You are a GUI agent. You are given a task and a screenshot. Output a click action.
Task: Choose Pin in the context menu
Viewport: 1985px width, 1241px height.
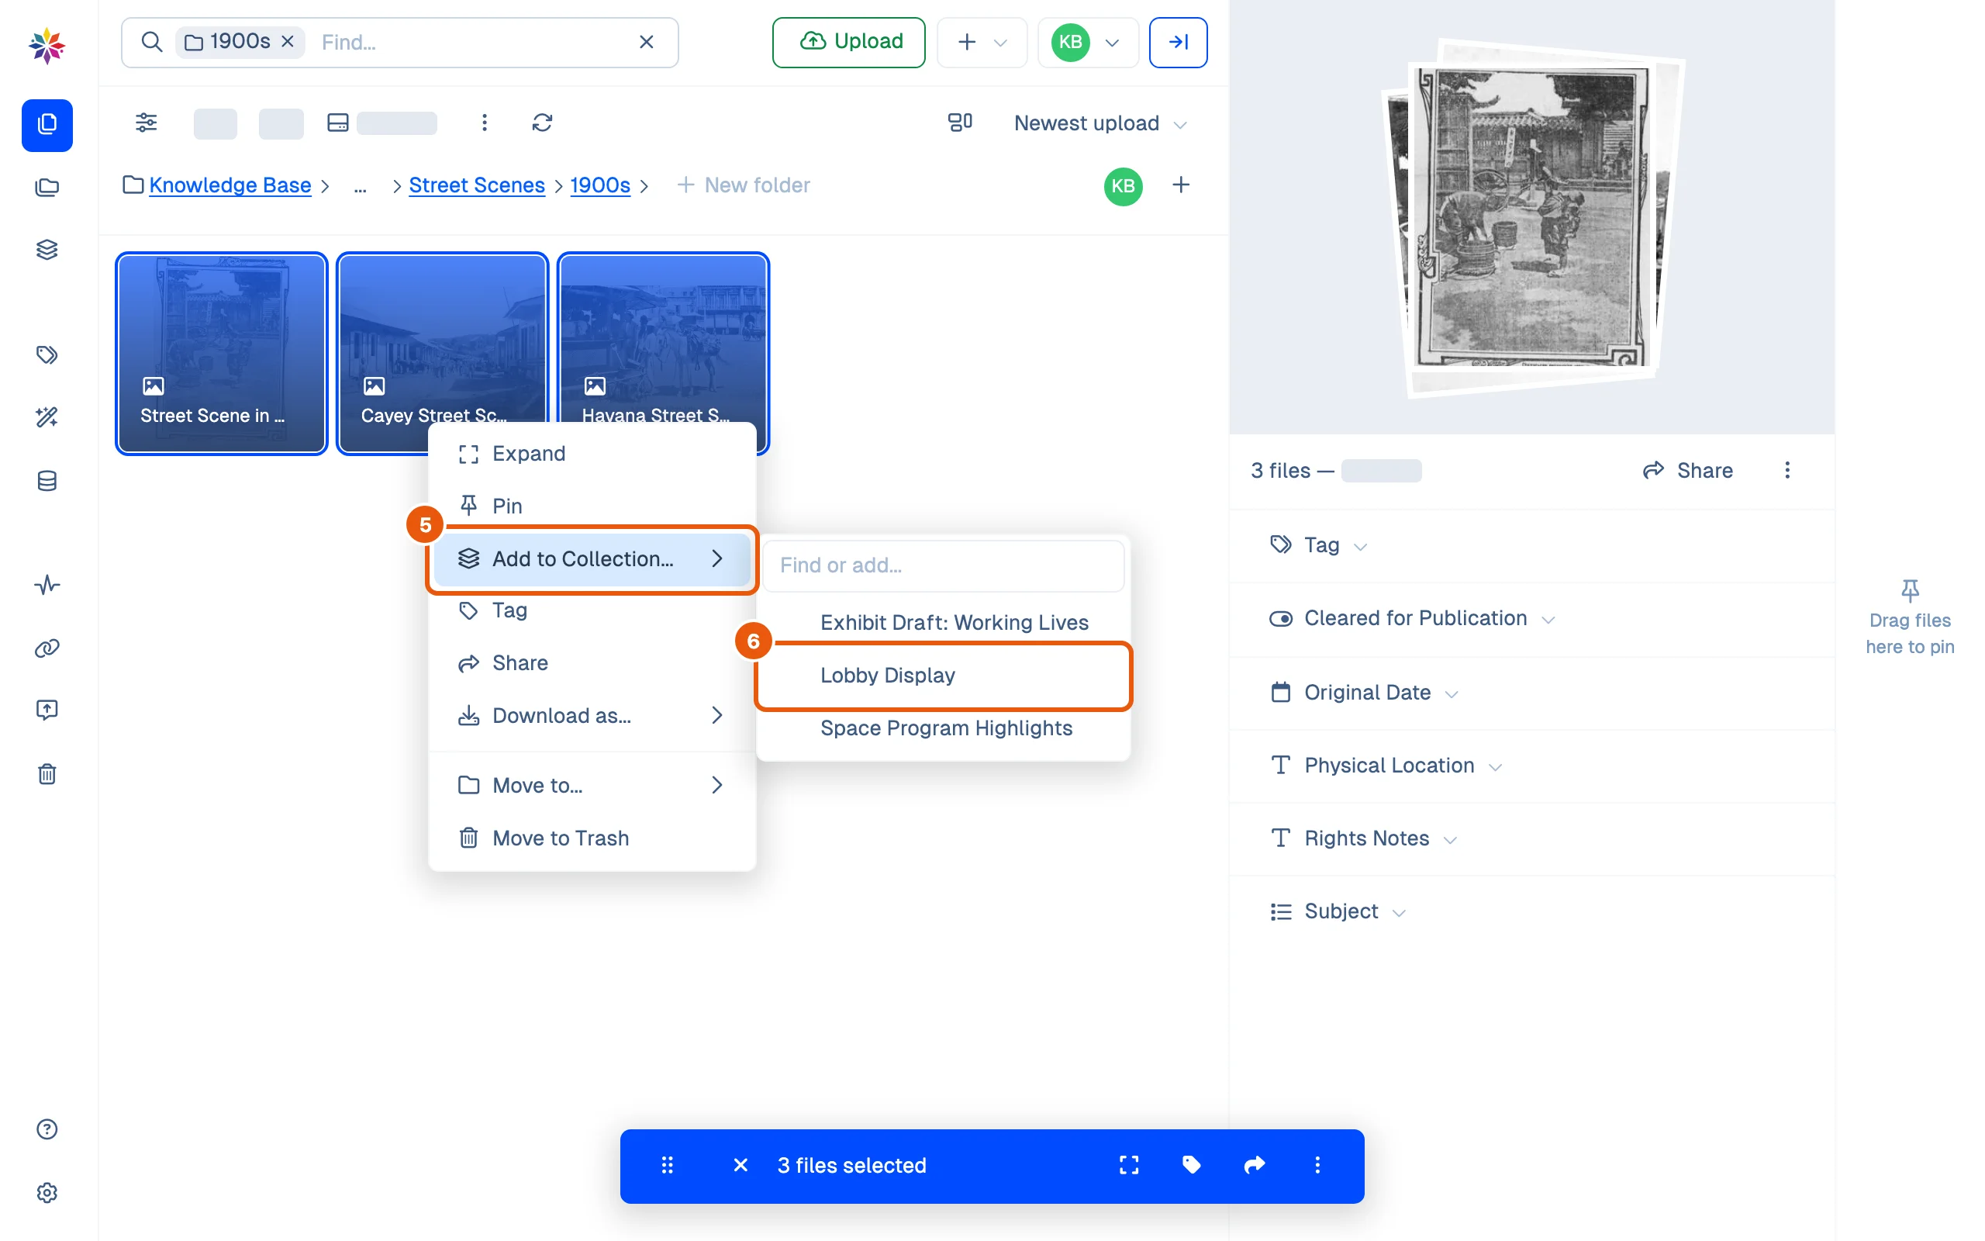coord(592,506)
